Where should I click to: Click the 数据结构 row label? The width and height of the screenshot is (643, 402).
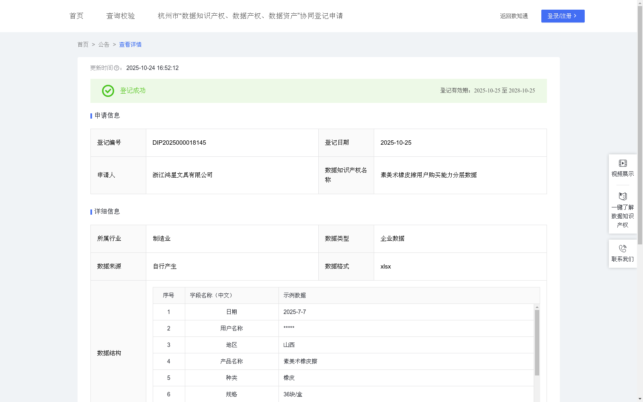[109, 353]
